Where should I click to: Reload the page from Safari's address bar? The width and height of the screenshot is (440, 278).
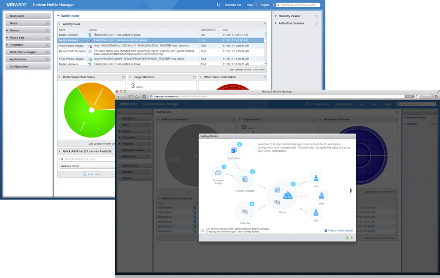pos(417,96)
